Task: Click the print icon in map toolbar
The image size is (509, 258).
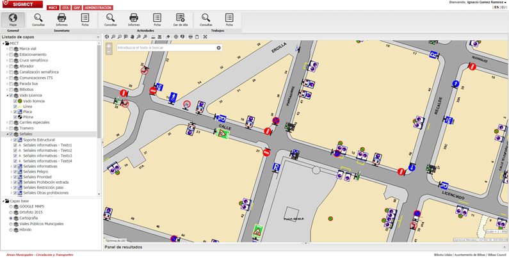Action: (x=191, y=36)
